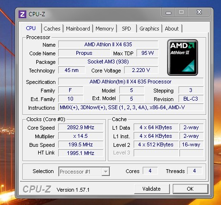
Task: Select the CPU tab
Action: pos(31,28)
